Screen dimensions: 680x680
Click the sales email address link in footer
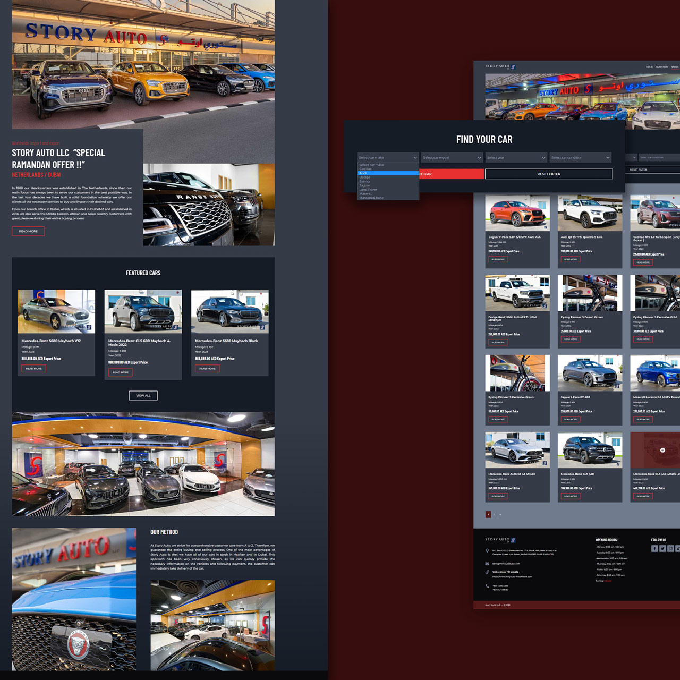click(506, 564)
